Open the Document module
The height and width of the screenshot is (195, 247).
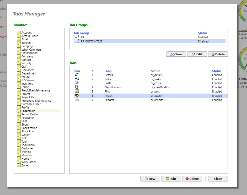click(28, 70)
